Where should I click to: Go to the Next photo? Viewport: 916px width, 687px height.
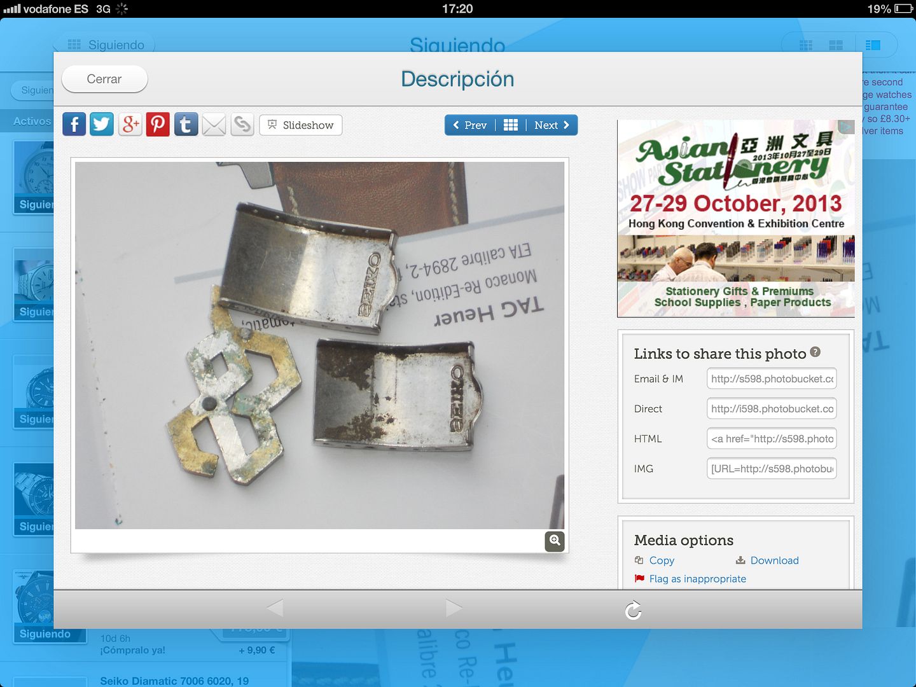coord(552,125)
